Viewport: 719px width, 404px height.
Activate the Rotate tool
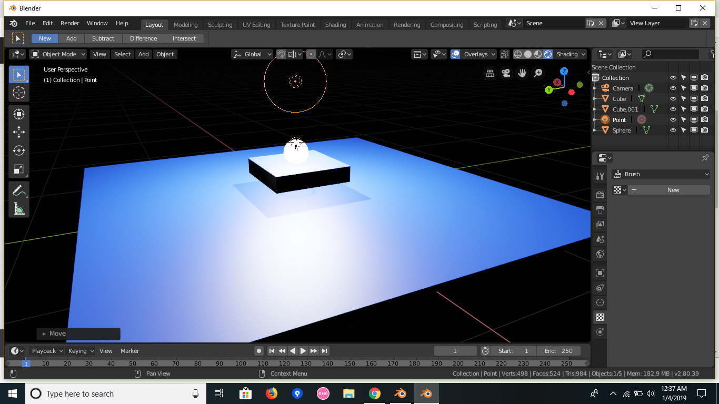[x=19, y=150]
